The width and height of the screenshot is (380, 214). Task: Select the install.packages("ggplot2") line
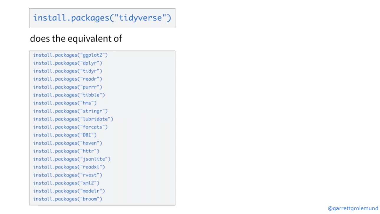(70, 55)
